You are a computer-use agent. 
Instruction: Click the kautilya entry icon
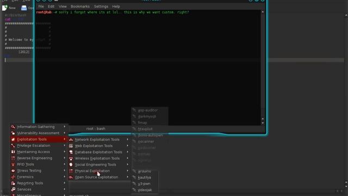[134, 177]
